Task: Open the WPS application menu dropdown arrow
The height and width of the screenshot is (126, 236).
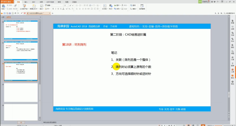Action: (13, 2)
